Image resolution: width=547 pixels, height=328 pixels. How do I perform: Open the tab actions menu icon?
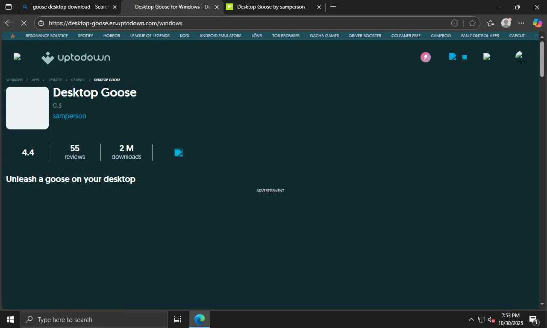[x=9, y=7]
